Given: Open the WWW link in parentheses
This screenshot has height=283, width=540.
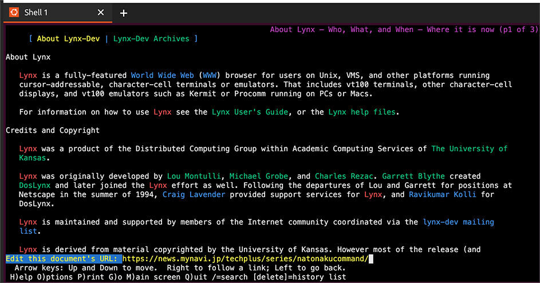Looking at the screenshot, I should coord(210,75).
